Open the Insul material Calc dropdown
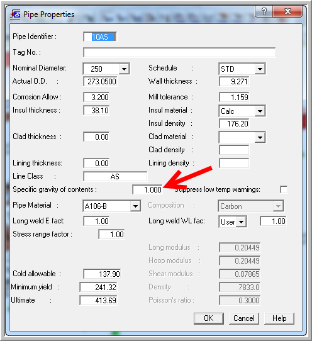This screenshot has width=312, height=341. 260,111
